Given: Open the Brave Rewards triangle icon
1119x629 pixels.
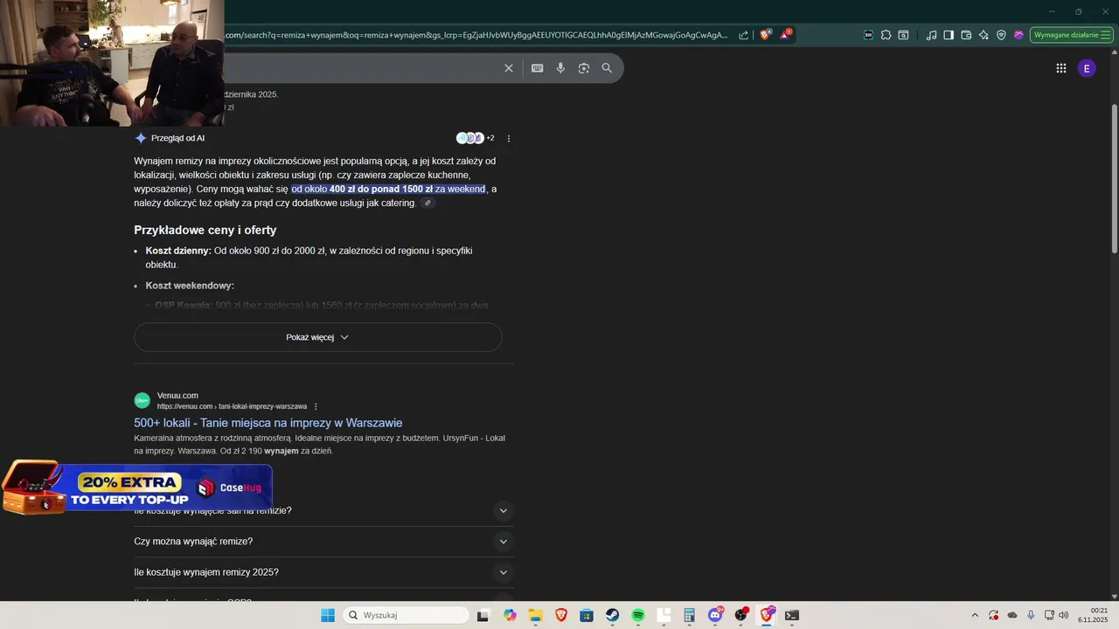Looking at the screenshot, I should pos(785,35).
